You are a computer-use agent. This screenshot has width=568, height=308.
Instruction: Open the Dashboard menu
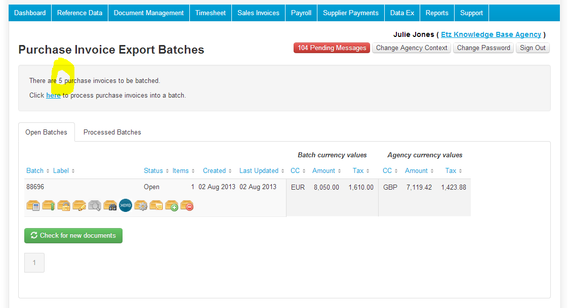click(x=30, y=13)
